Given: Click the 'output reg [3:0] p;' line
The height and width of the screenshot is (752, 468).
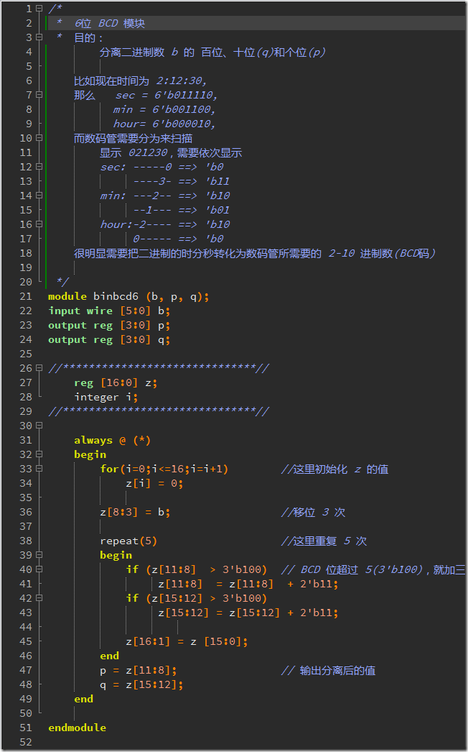Looking at the screenshot, I should click(x=109, y=325).
